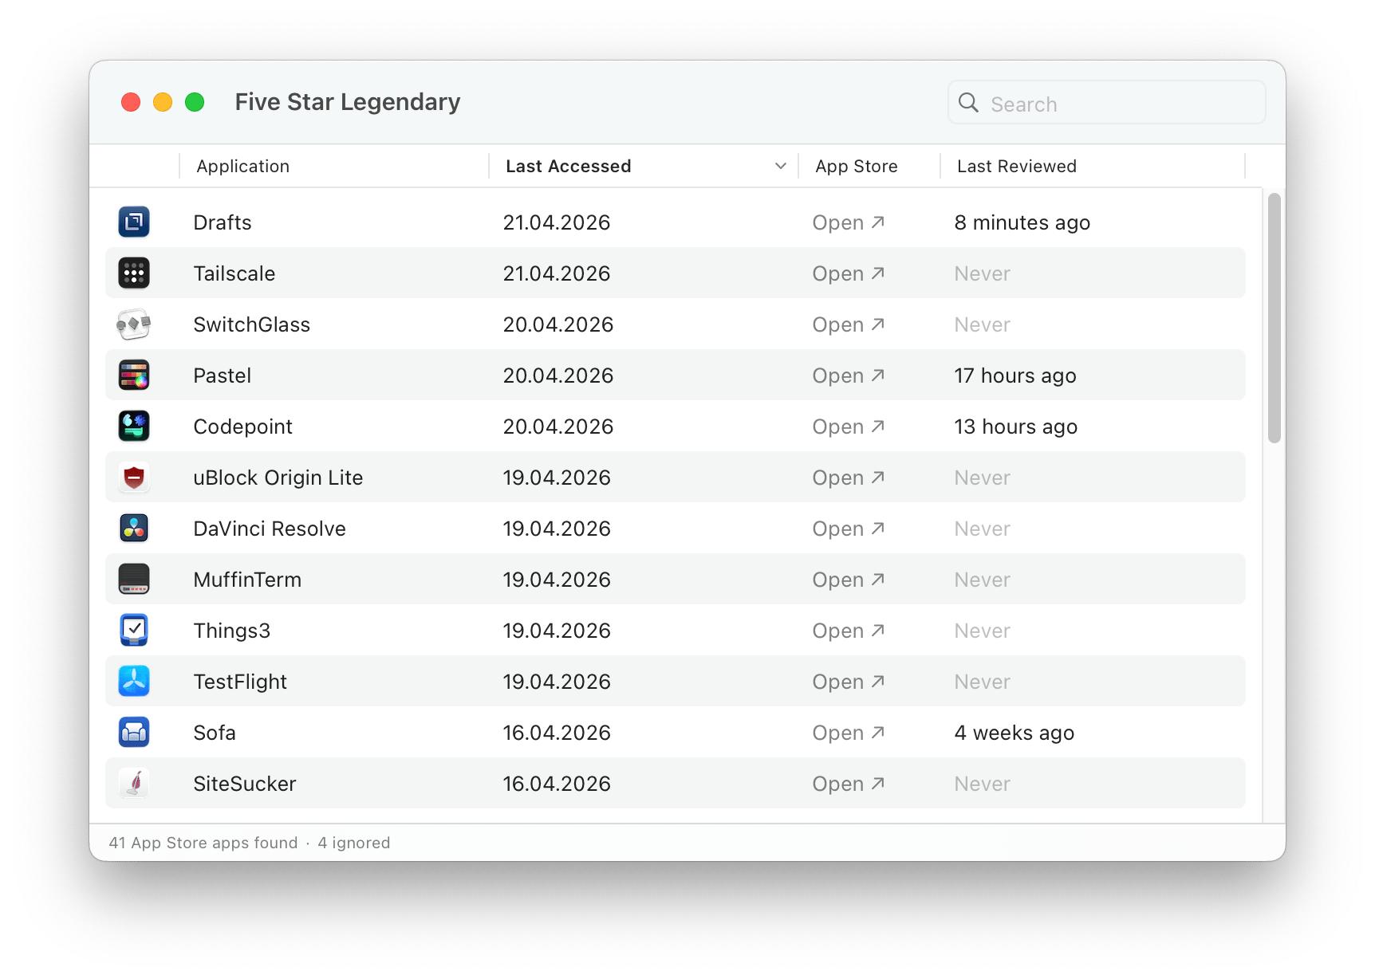Select the SwitchGlass application name

click(251, 324)
